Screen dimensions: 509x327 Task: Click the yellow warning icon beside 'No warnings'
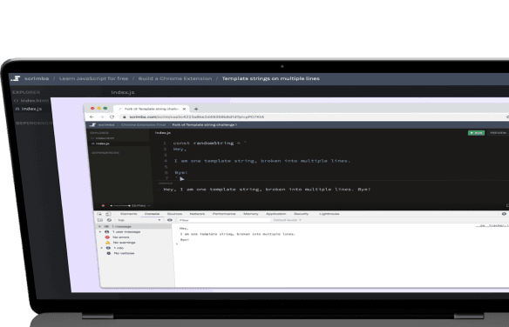pyautogui.click(x=108, y=243)
